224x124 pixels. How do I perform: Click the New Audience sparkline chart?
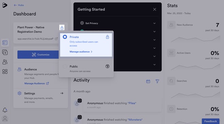195,39
